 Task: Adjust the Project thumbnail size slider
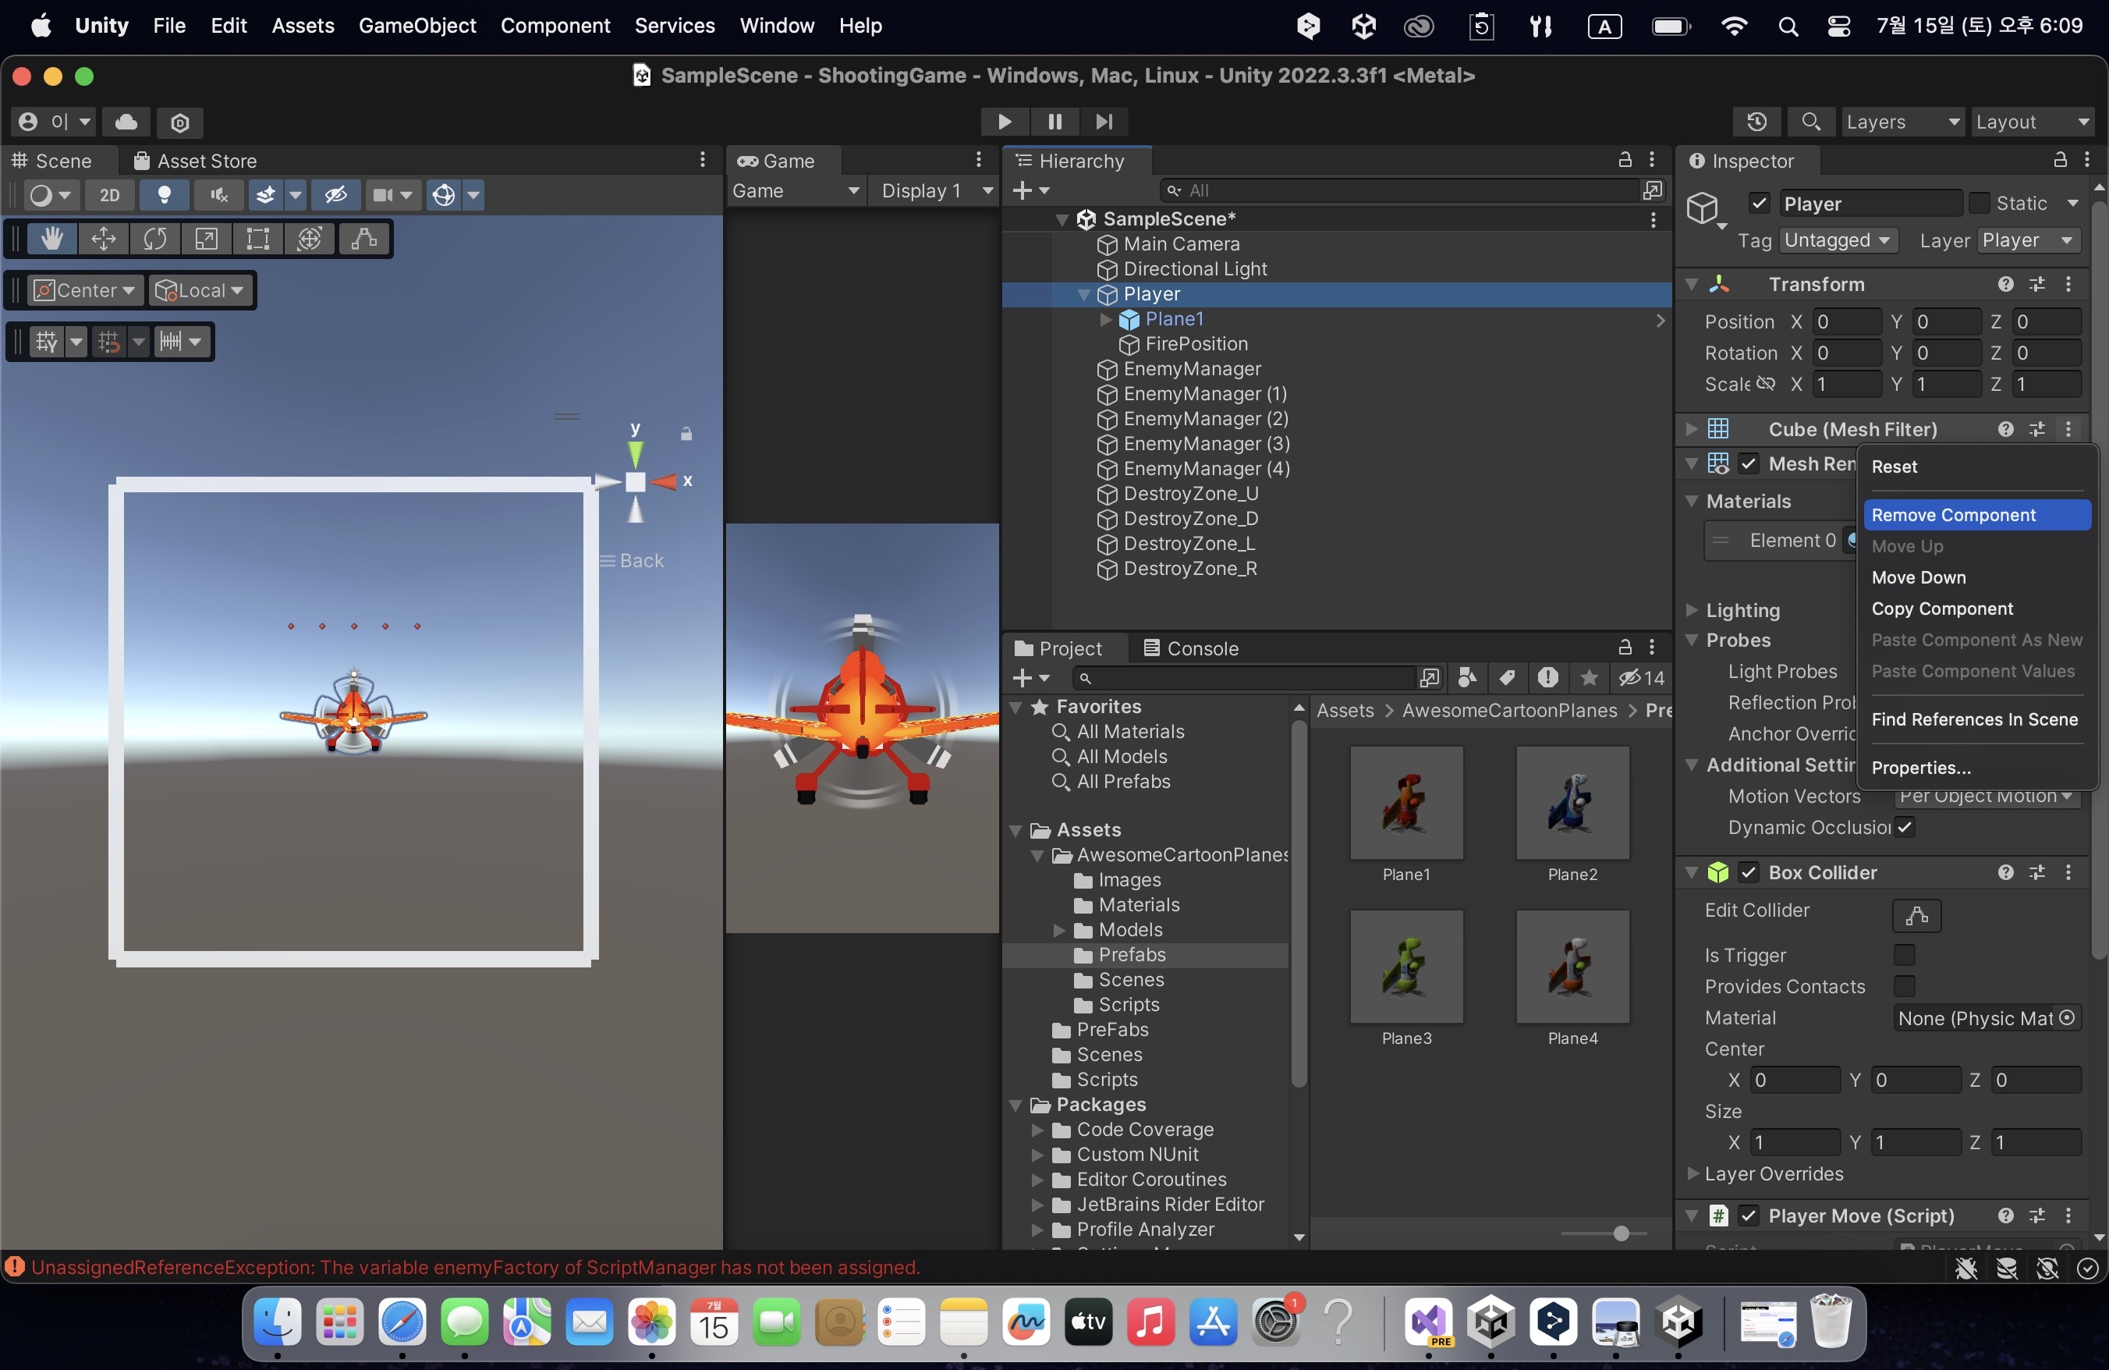click(x=1620, y=1233)
